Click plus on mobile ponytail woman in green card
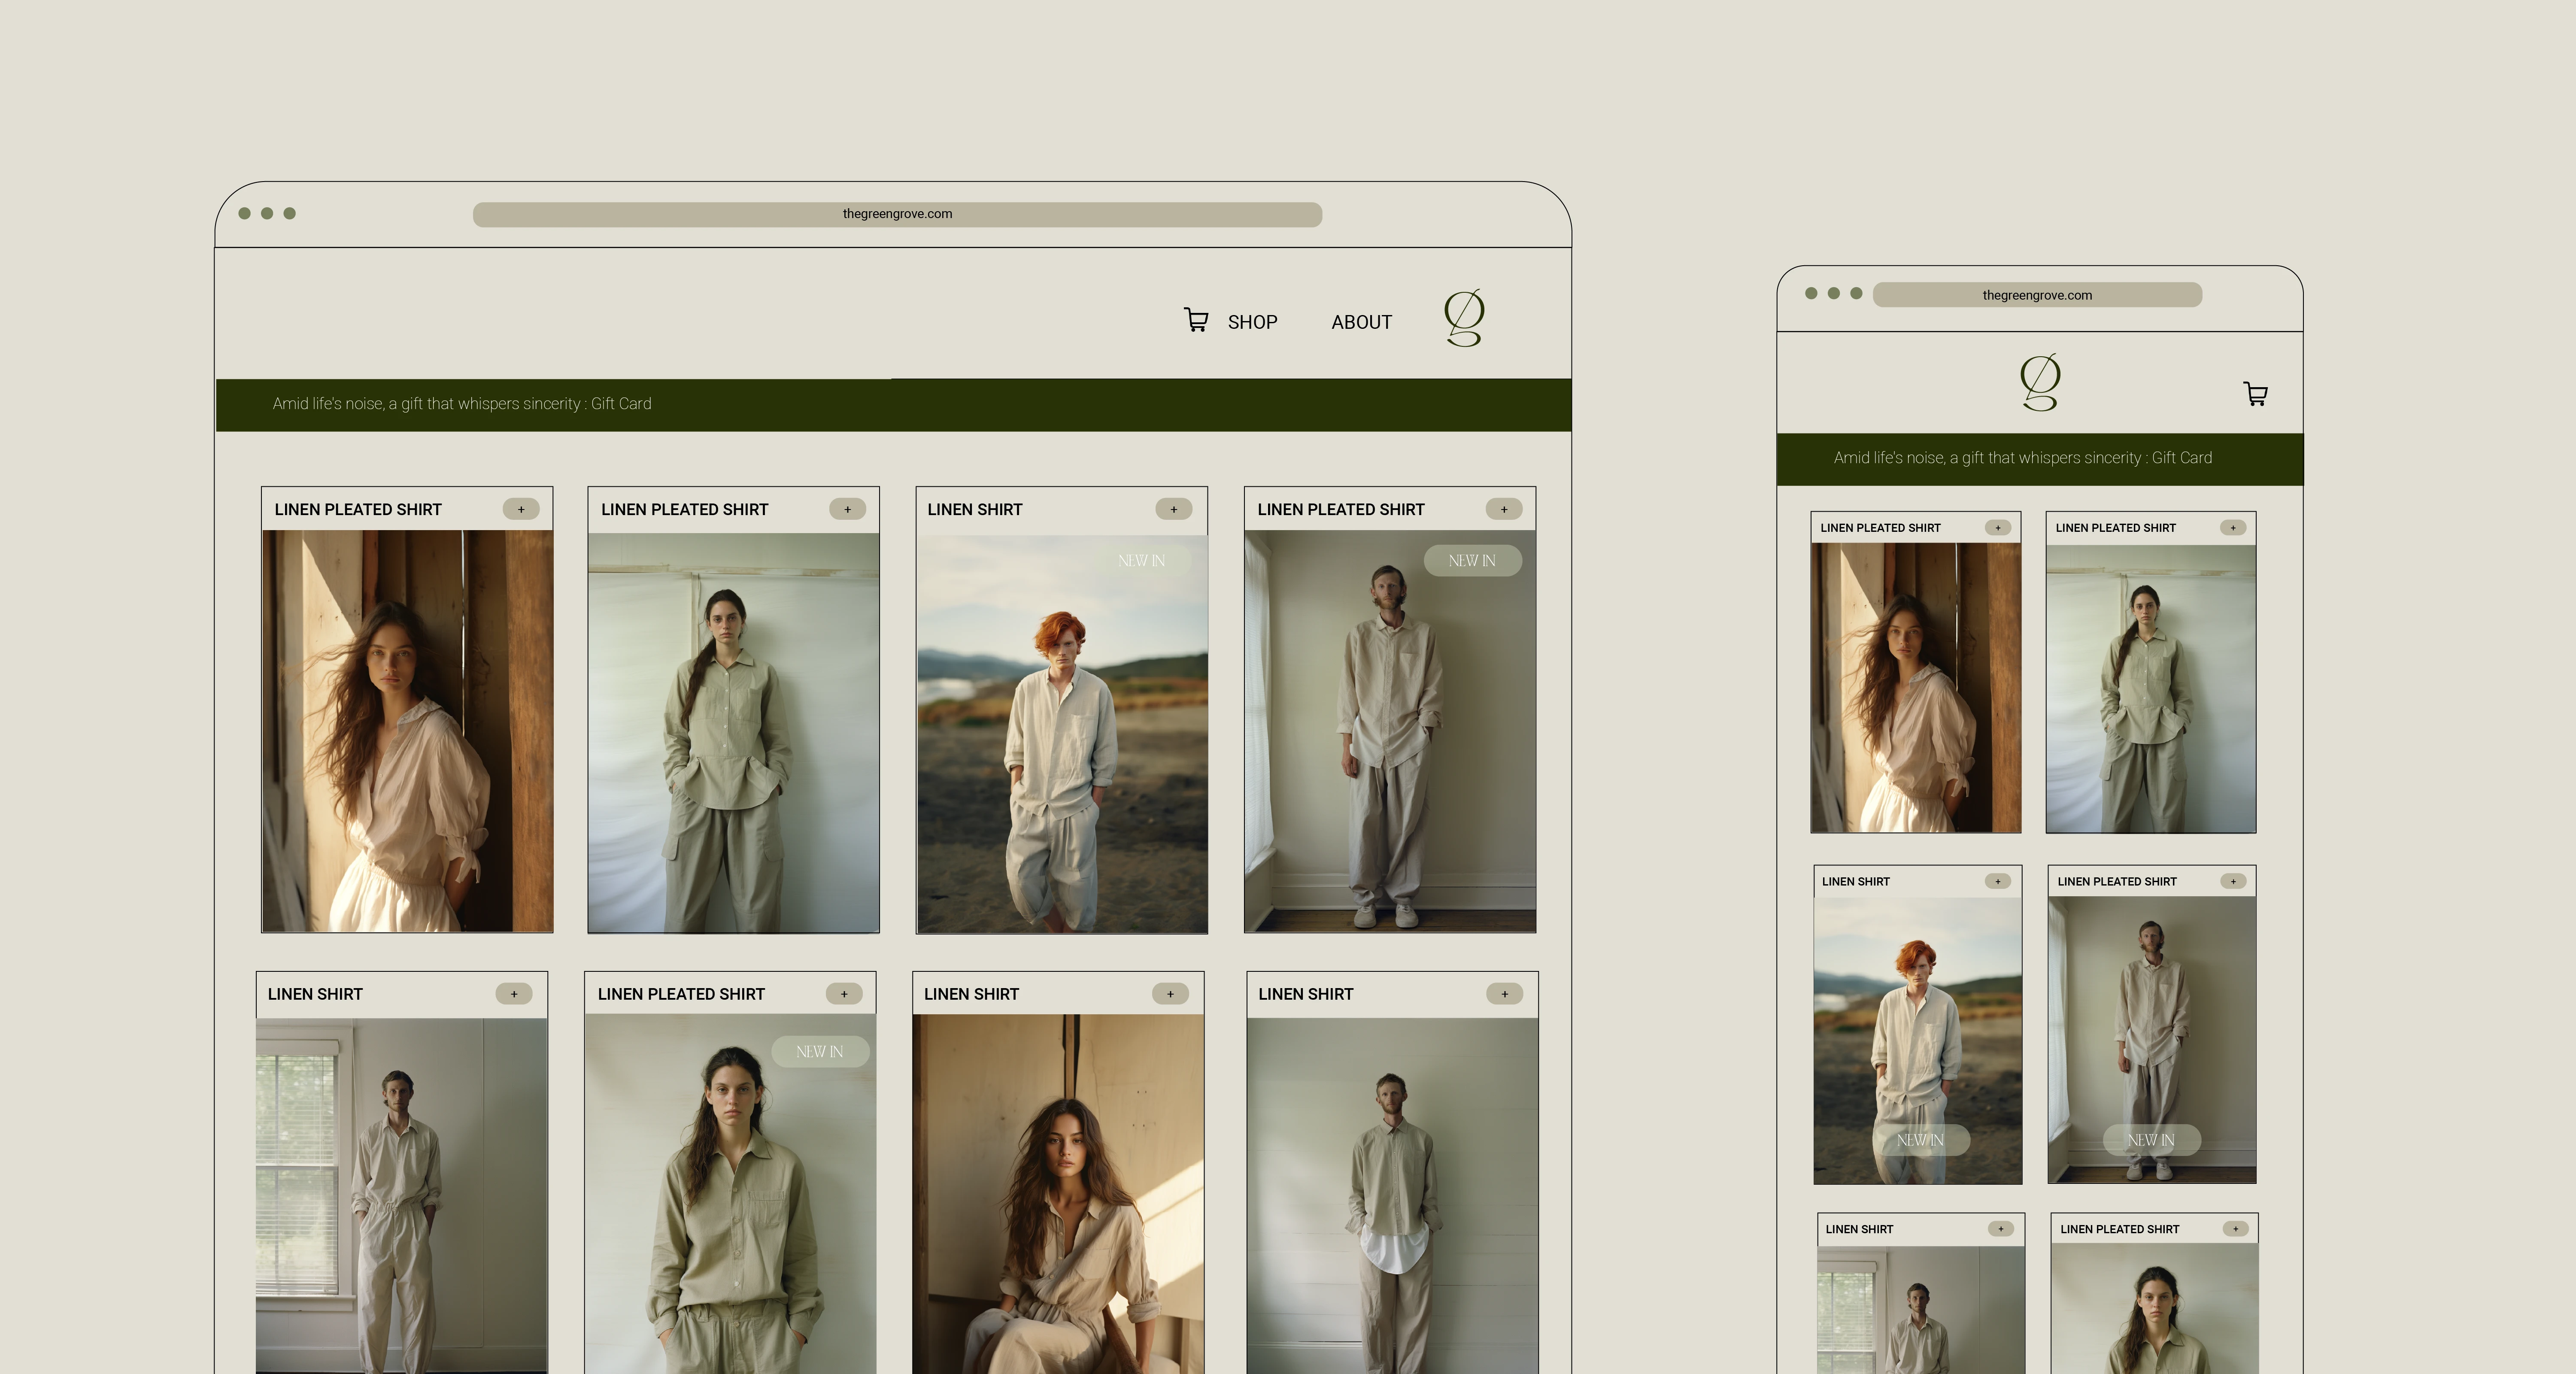Image resolution: width=2576 pixels, height=1374 pixels. [x=2233, y=528]
